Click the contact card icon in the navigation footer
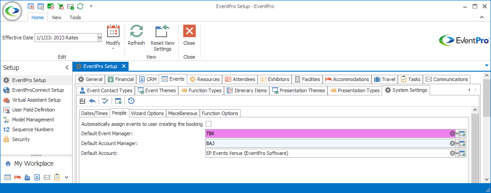This screenshot has width=491, height=193. pos(37,177)
